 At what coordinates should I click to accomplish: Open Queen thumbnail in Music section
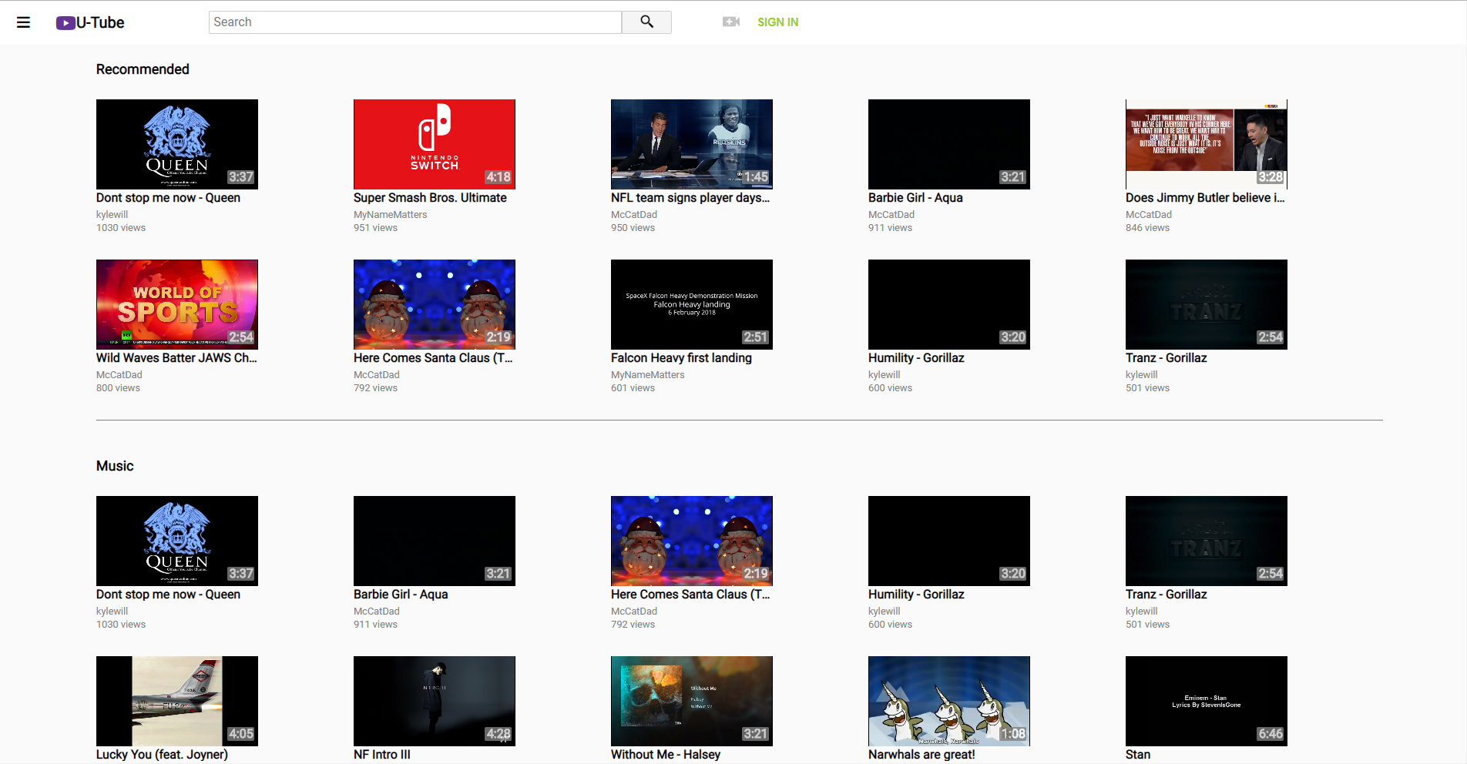pos(177,541)
